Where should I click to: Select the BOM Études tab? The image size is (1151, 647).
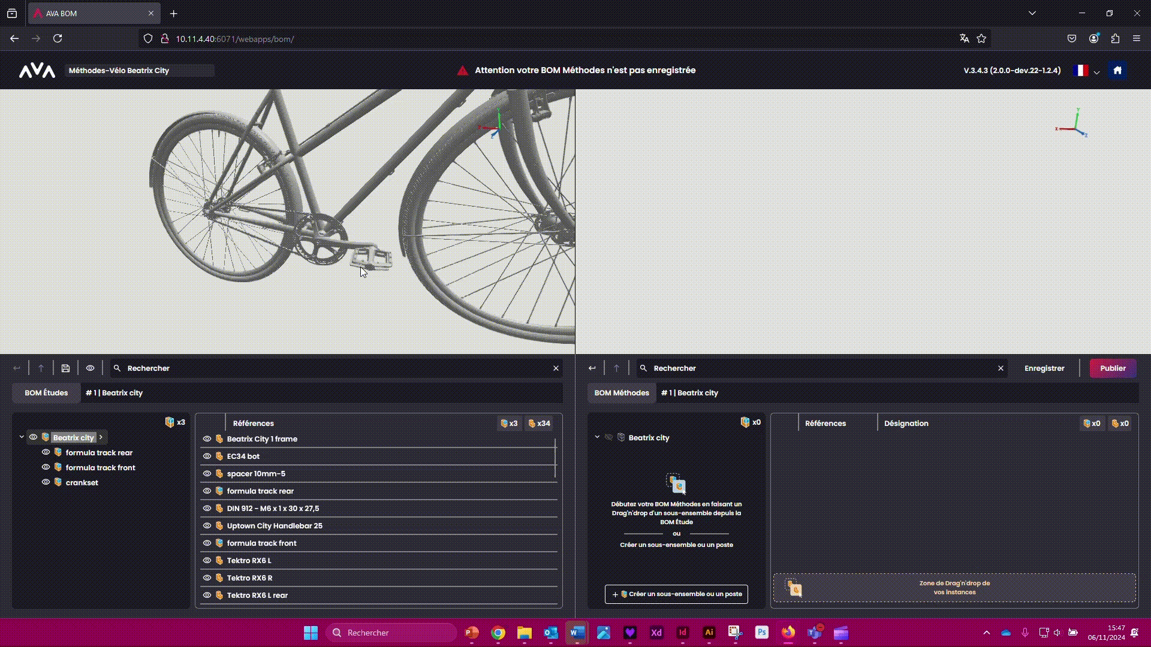tap(46, 393)
